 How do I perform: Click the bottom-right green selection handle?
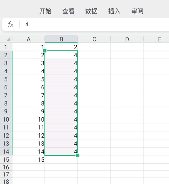click(77, 155)
